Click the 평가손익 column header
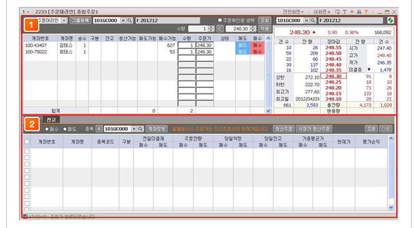This screenshot has height=228, width=418. (371, 142)
